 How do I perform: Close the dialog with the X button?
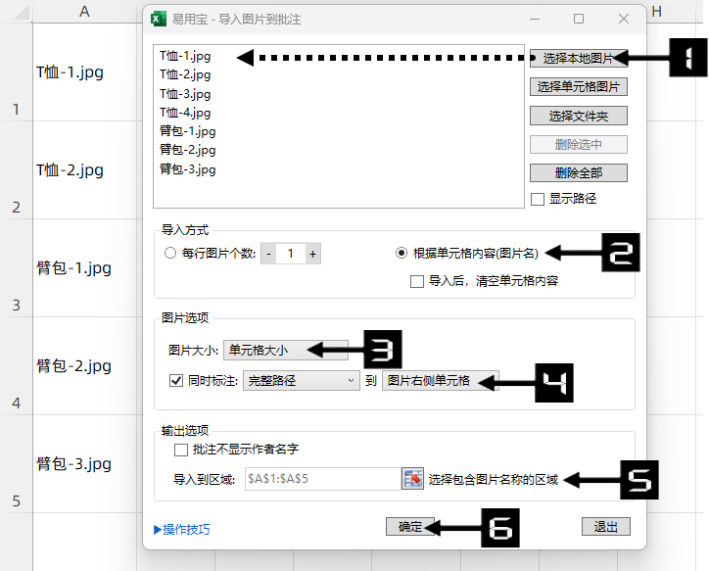click(x=624, y=19)
